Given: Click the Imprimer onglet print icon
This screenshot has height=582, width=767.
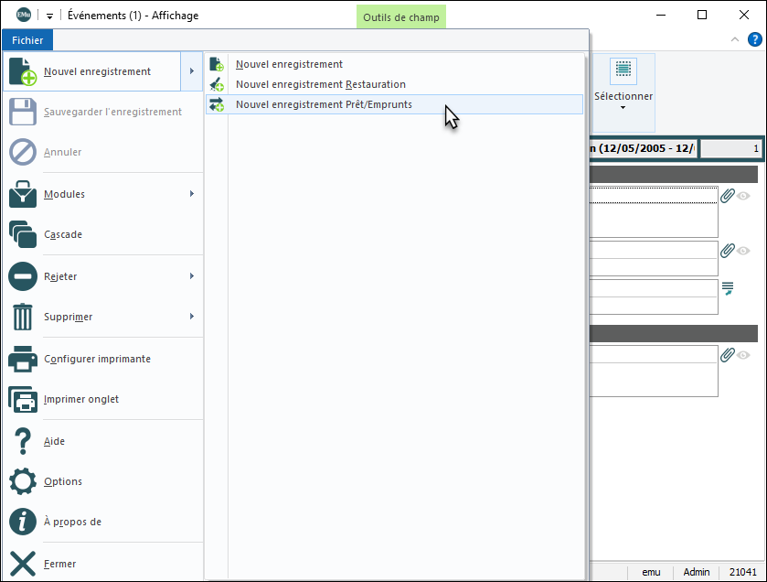Looking at the screenshot, I should [23, 399].
